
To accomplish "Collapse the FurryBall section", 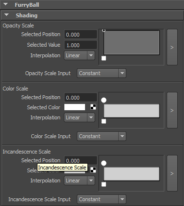I will click(6, 4).
